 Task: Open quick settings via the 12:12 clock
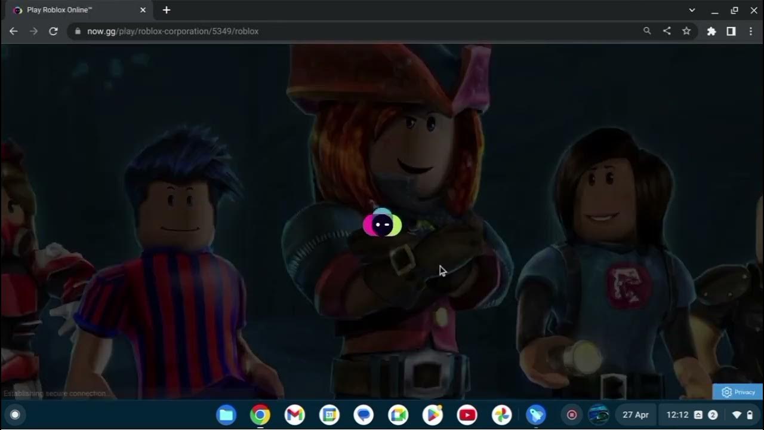pyautogui.click(x=677, y=414)
